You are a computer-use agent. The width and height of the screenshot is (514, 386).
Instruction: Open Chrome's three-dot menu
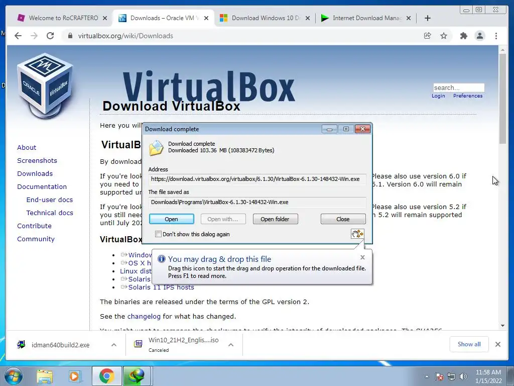(496, 36)
